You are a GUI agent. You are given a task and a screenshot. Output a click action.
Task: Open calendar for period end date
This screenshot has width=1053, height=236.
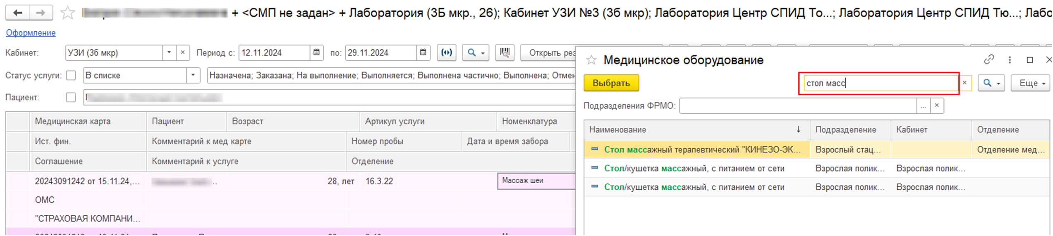423,52
